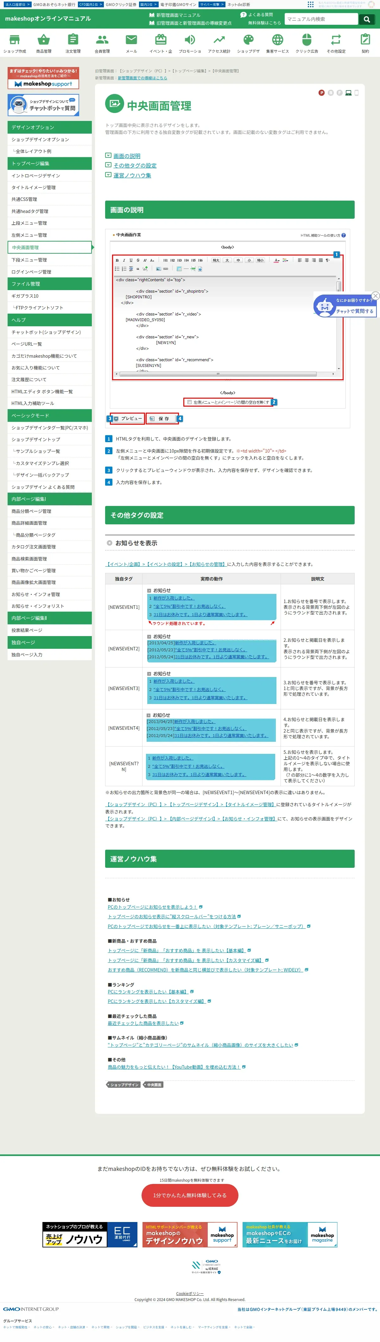Select 下段メニュー管理 in sidebar

click(x=49, y=260)
